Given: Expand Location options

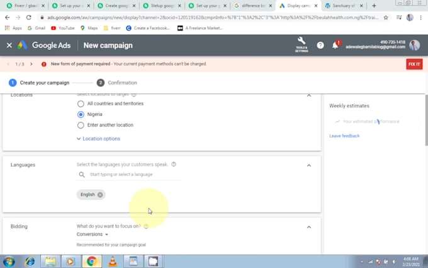Looking at the screenshot, I should [x=99, y=139].
